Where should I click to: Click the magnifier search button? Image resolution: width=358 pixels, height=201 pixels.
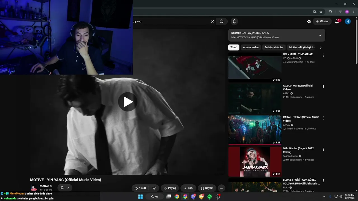(x=222, y=21)
